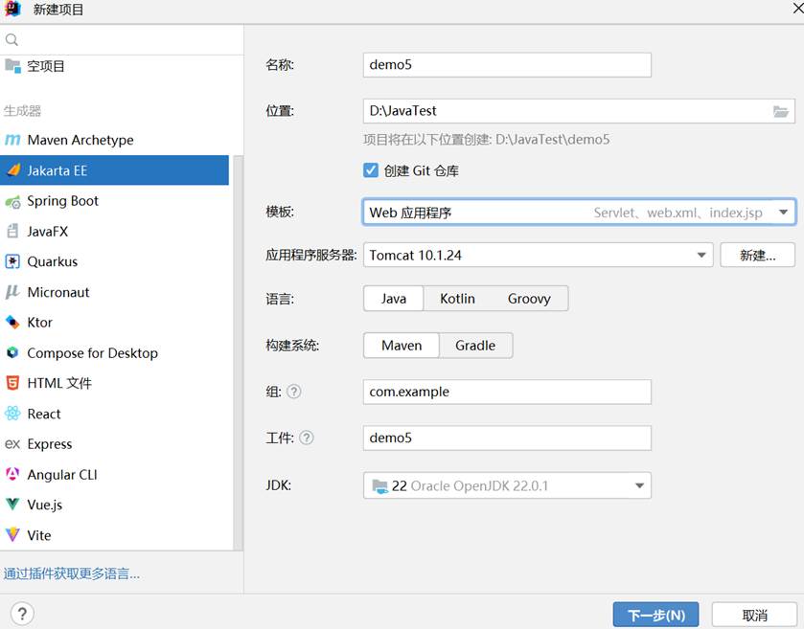Click the Vue.js icon
The height and width of the screenshot is (629, 804).
point(12,505)
